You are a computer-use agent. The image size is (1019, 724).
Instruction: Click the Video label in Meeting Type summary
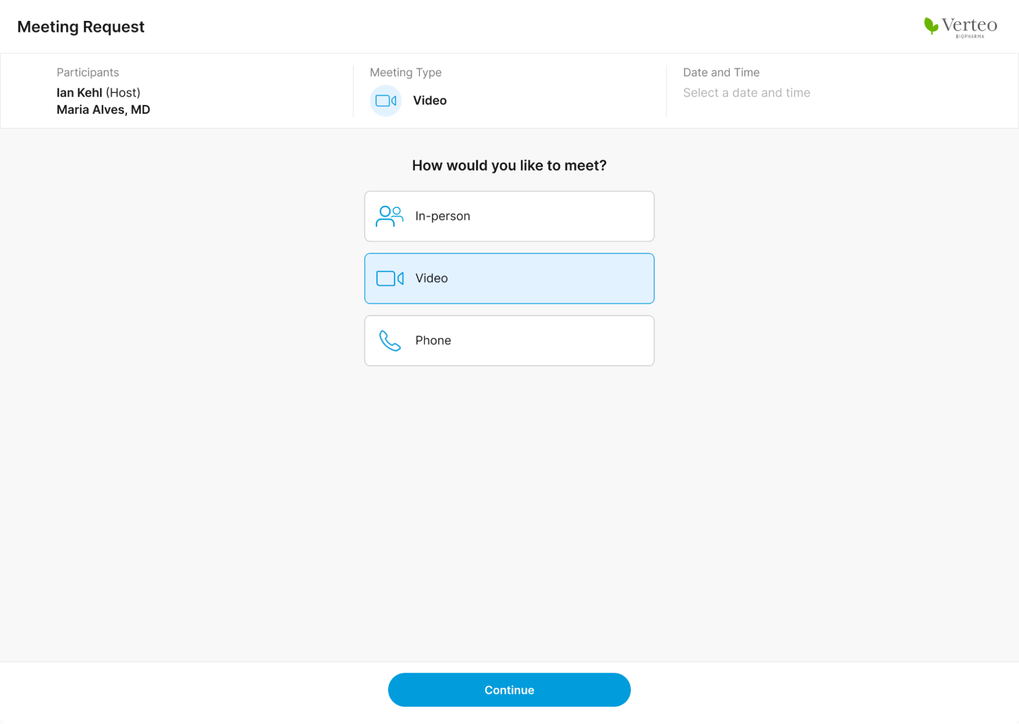(429, 101)
